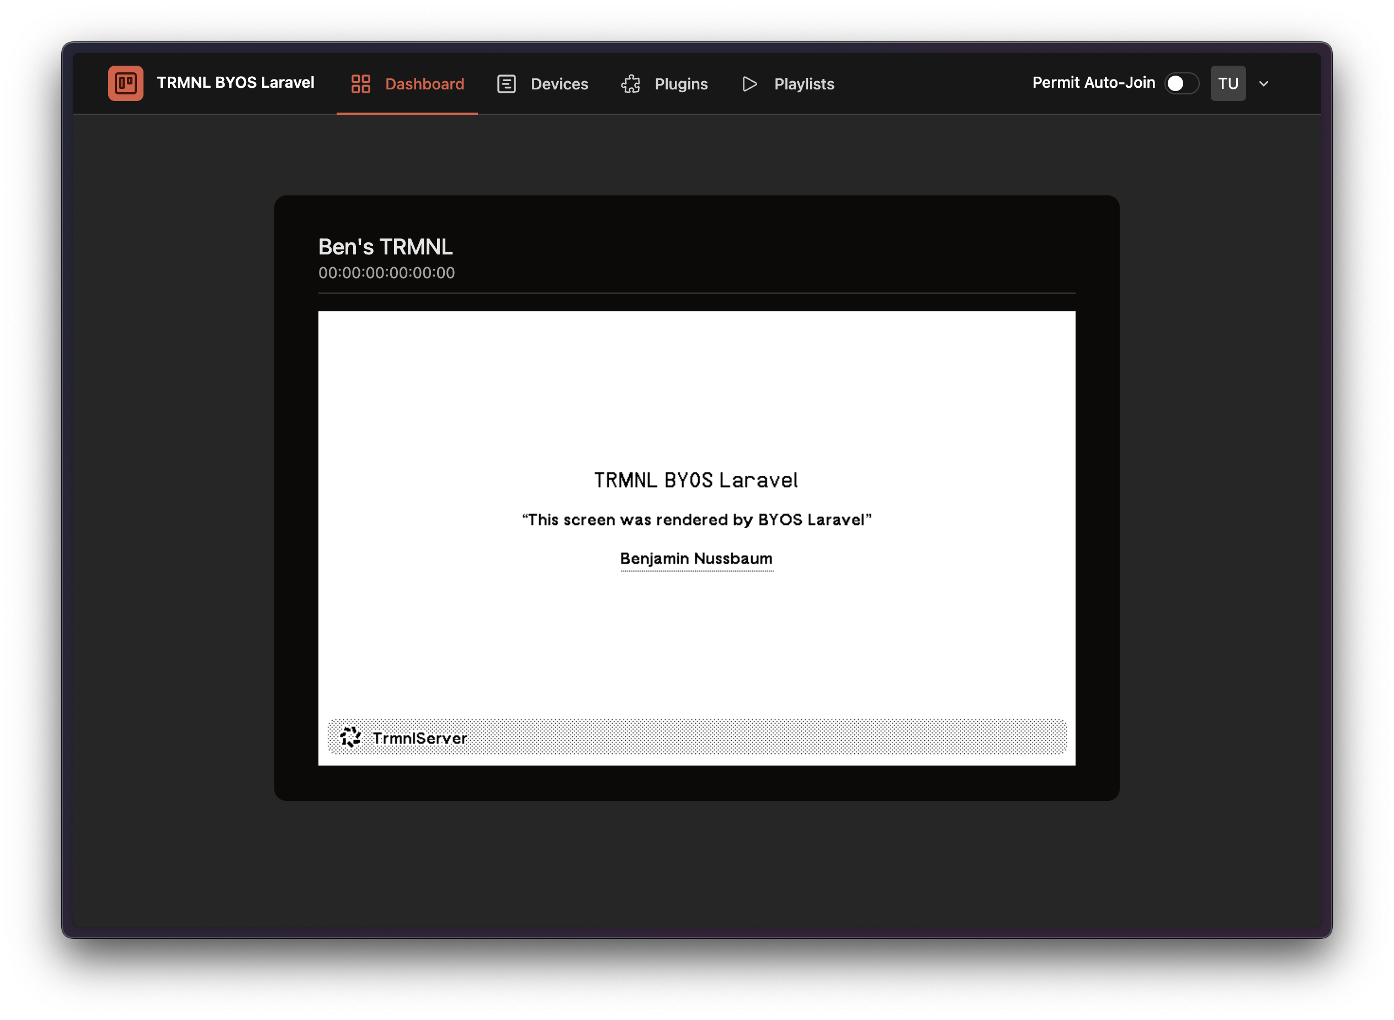The height and width of the screenshot is (1020, 1394).
Task: Click the Plugins puzzle piece icon
Action: pyautogui.click(x=630, y=83)
